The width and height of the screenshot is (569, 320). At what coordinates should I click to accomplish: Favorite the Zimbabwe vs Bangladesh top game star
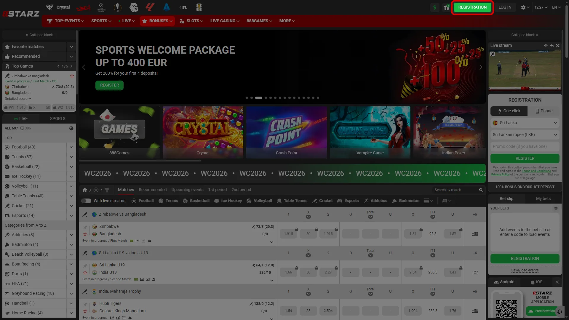(72, 76)
